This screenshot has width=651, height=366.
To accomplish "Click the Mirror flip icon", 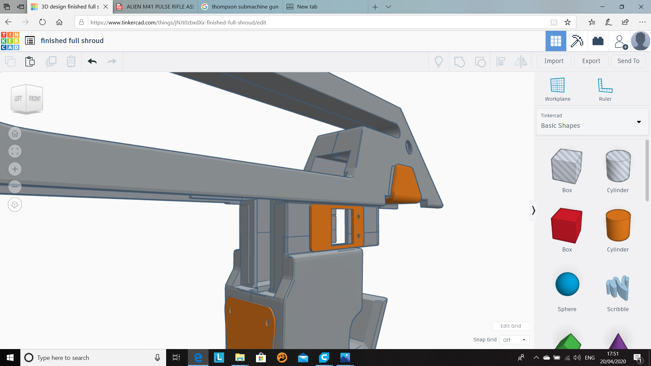I will coord(521,61).
